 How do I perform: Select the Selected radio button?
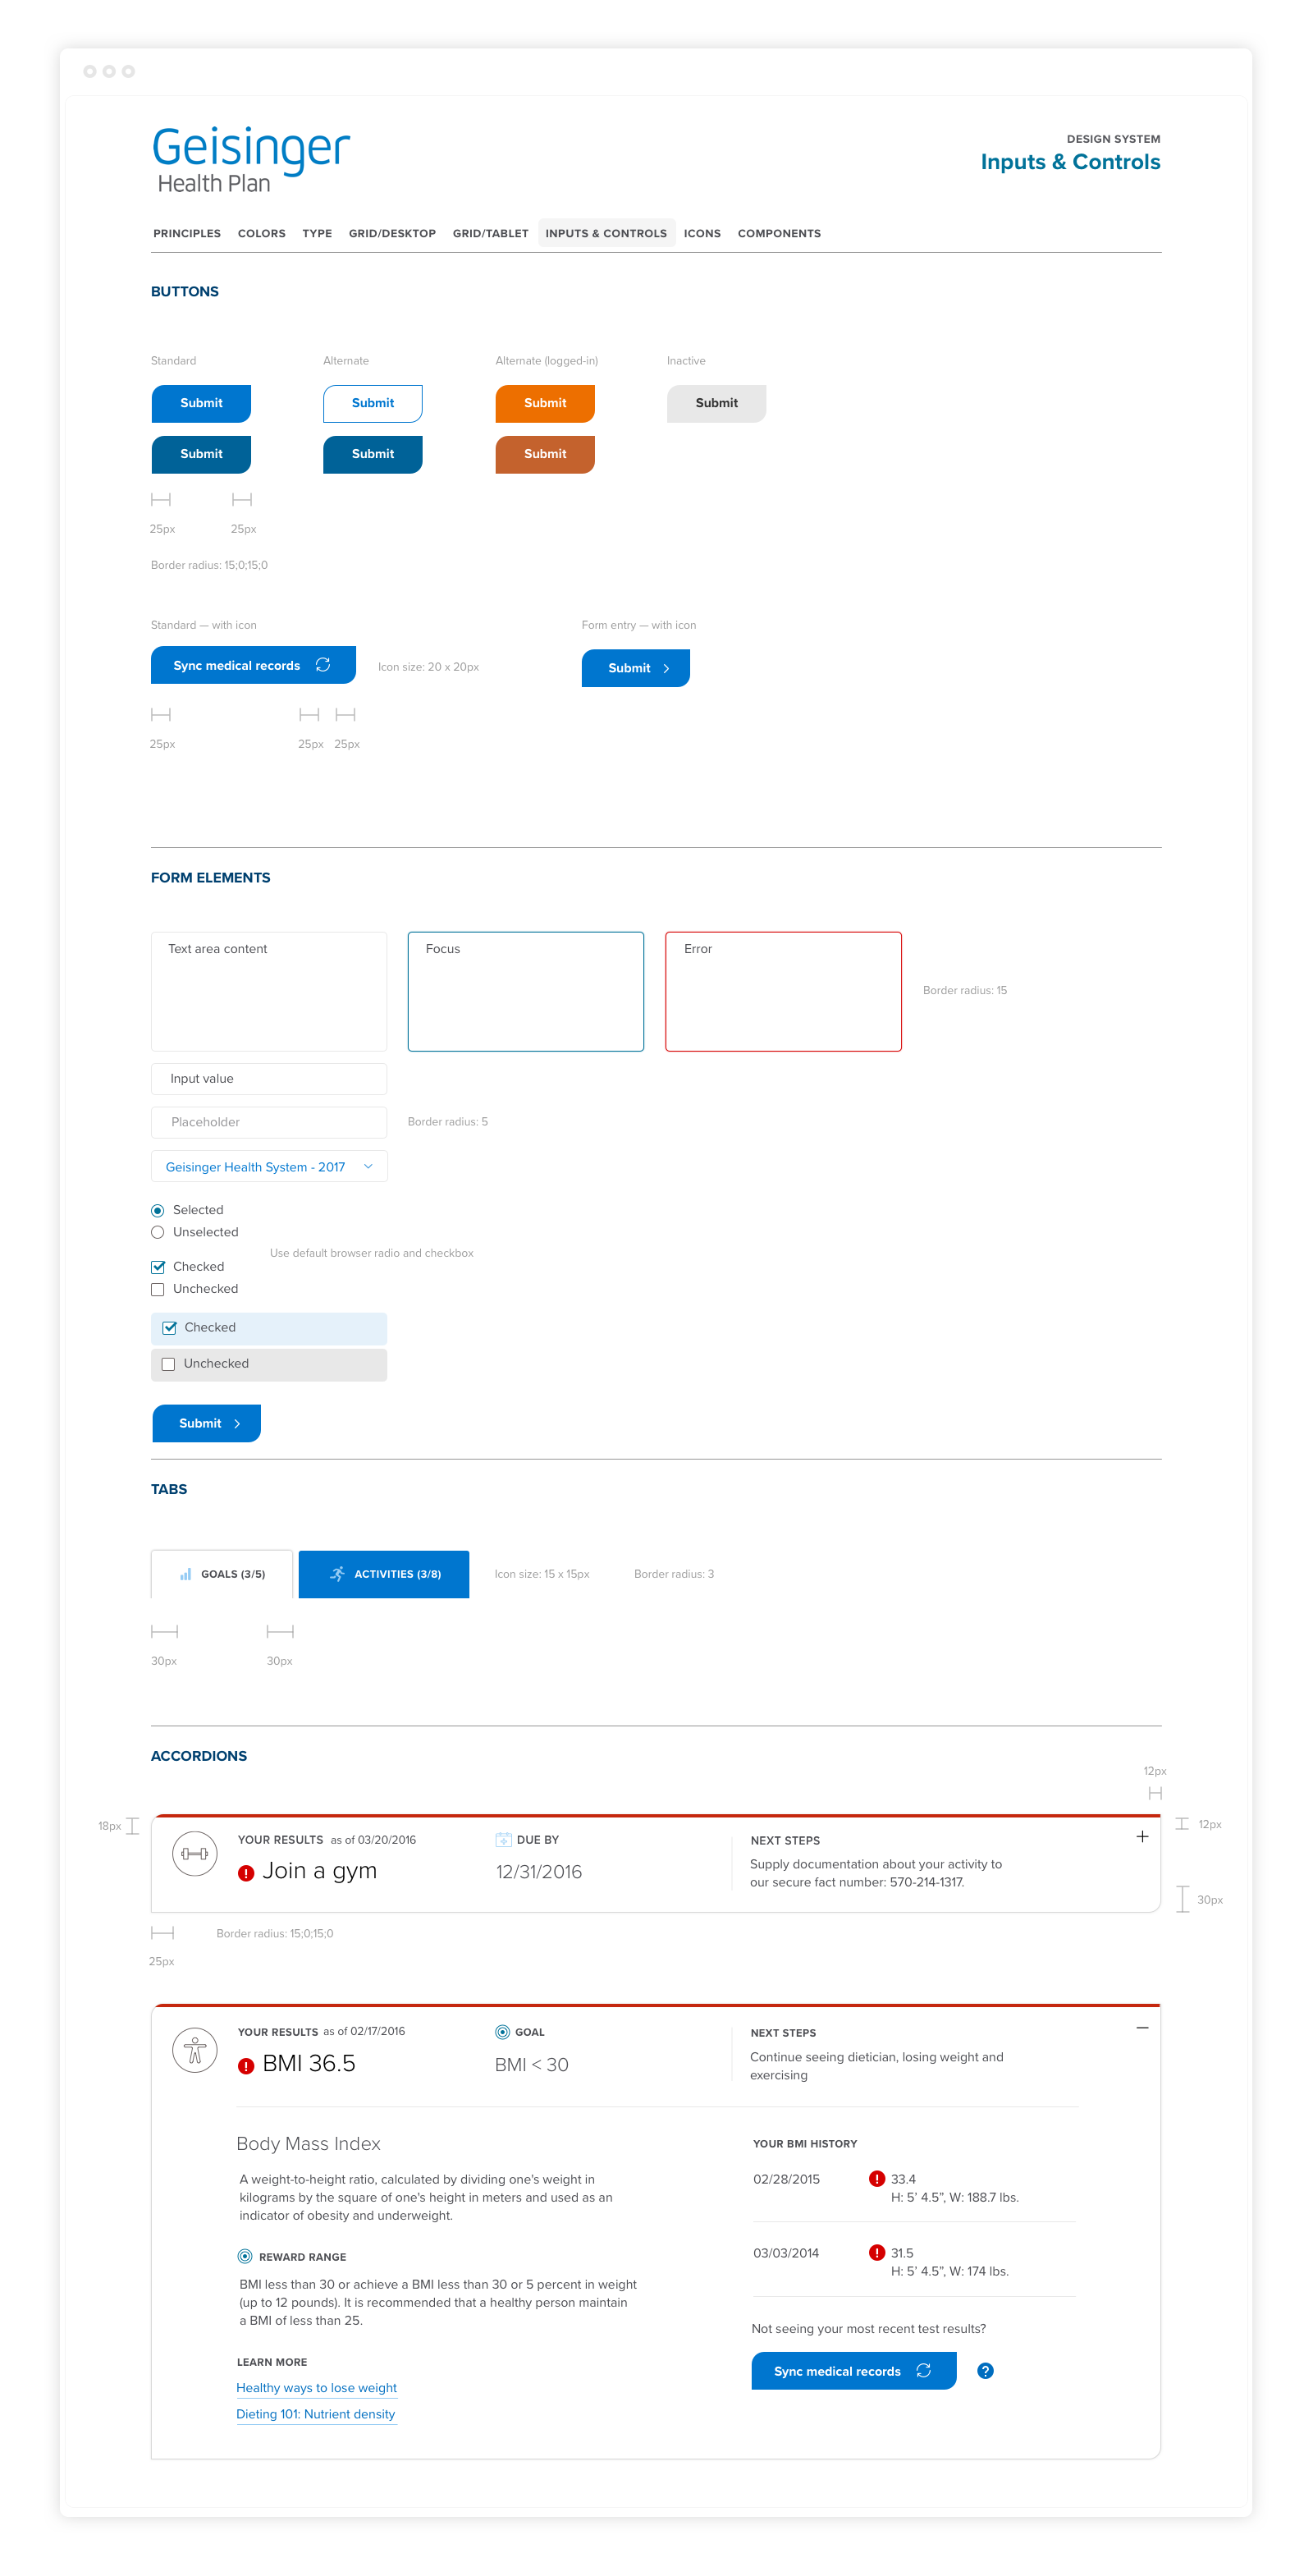tap(157, 1210)
